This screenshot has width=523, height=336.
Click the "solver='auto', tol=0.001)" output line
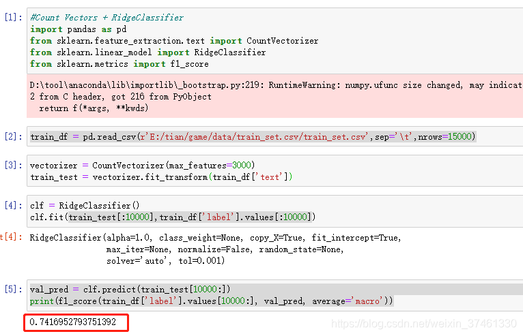point(166,261)
